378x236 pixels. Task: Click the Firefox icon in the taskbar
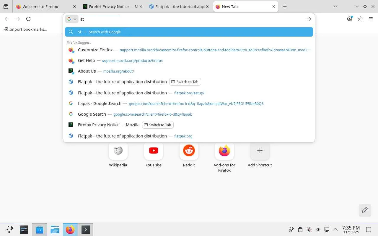[70, 230]
